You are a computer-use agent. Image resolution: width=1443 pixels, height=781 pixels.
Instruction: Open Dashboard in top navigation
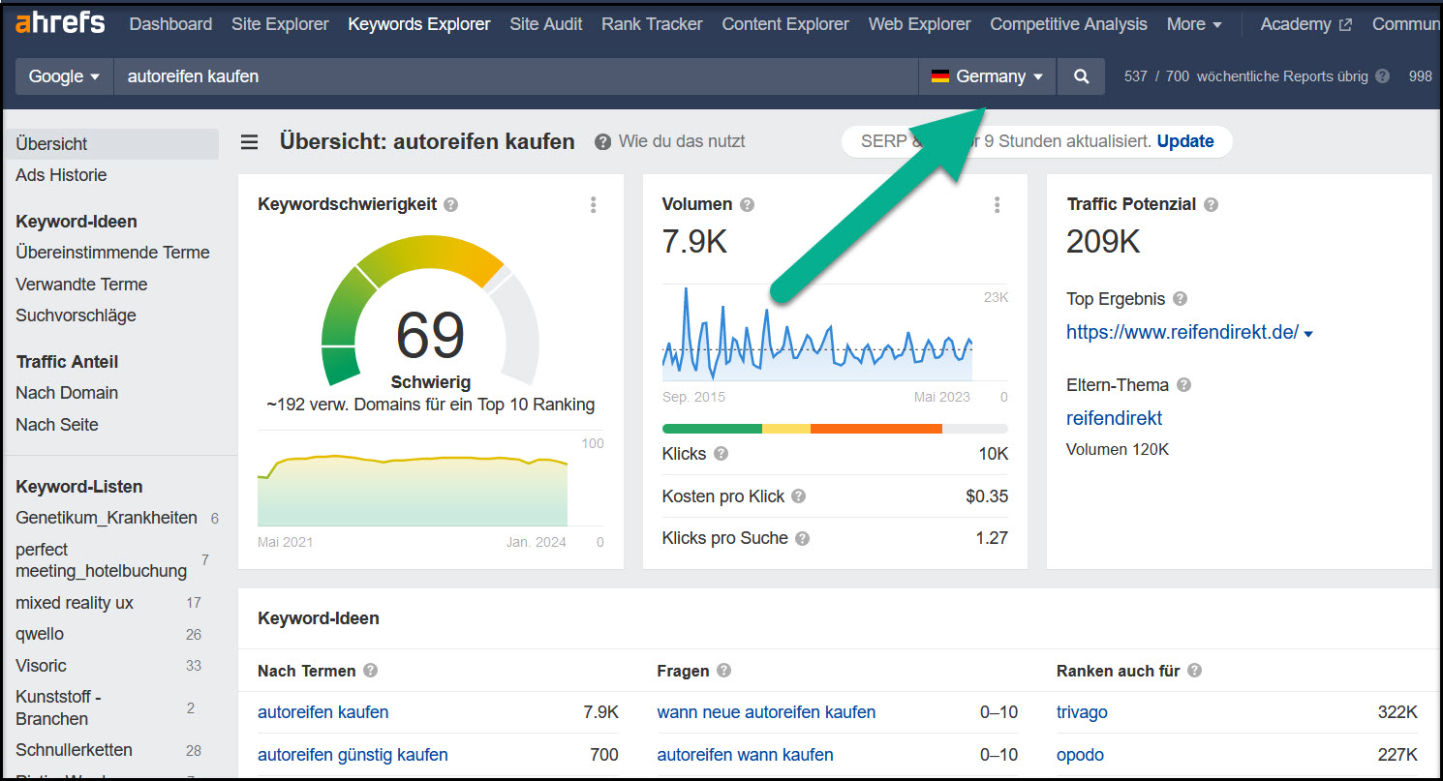point(170,24)
